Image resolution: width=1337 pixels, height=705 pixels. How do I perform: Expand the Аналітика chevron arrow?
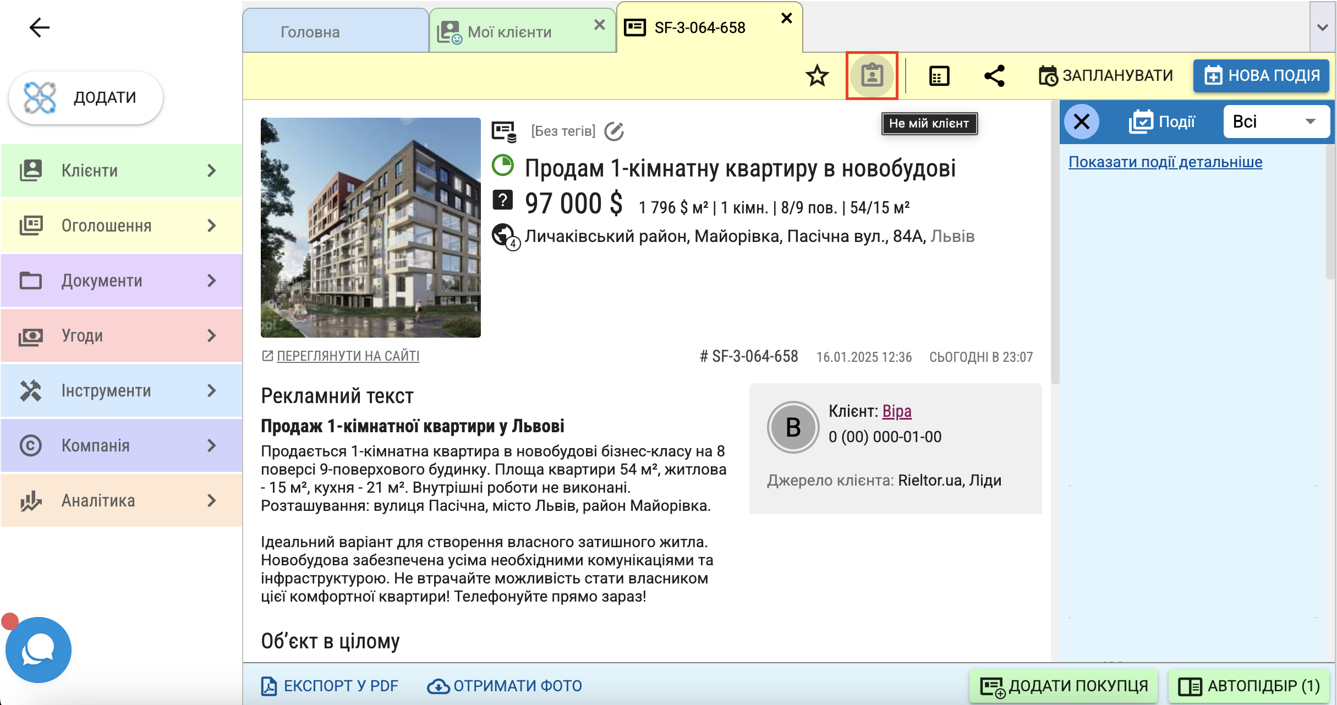click(x=212, y=500)
